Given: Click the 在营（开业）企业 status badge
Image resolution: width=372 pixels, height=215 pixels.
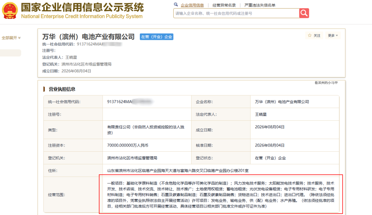Looking at the screenshot, I should tap(157, 37).
